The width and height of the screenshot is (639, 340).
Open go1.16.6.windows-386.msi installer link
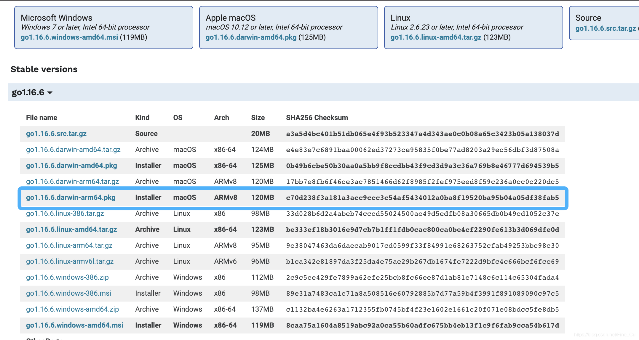pyautogui.click(x=68, y=293)
